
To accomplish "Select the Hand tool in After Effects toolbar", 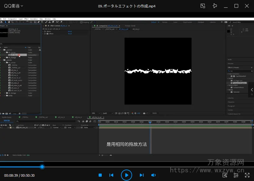I will 9,22.
